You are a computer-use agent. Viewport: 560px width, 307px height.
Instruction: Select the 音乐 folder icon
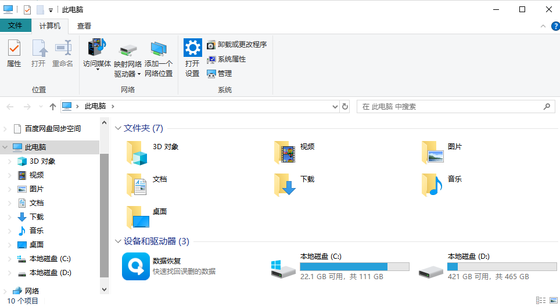point(433,185)
